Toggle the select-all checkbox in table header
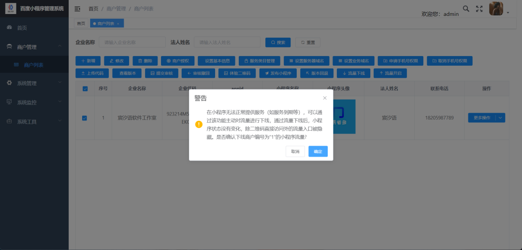This screenshot has width=522, height=250. coord(85,88)
